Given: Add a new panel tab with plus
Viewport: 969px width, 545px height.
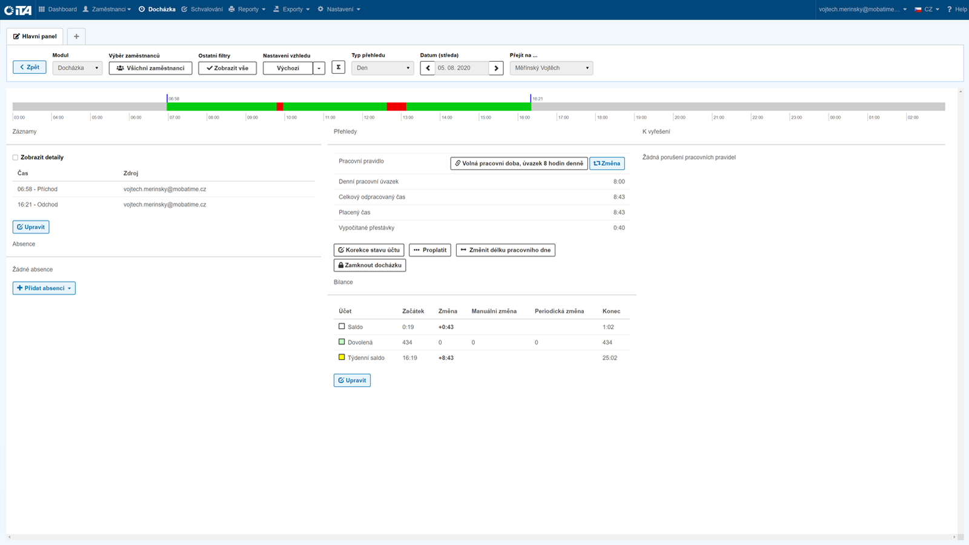Looking at the screenshot, I should pyautogui.click(x=76, y=36).
